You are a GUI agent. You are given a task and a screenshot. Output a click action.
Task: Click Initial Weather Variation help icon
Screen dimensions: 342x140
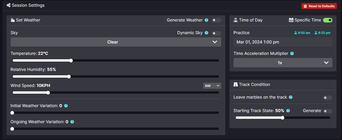pyautogui.click(x=66, y=106)
